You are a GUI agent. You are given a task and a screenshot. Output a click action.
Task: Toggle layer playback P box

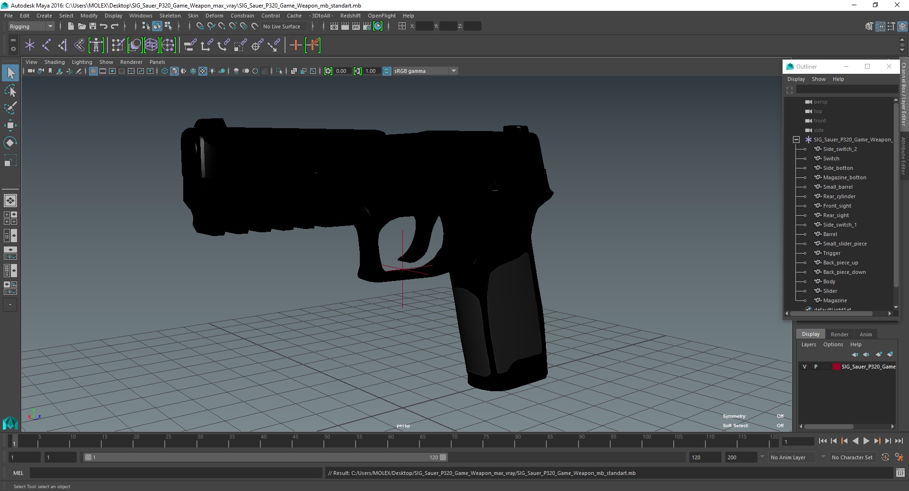tap(816, 367)
